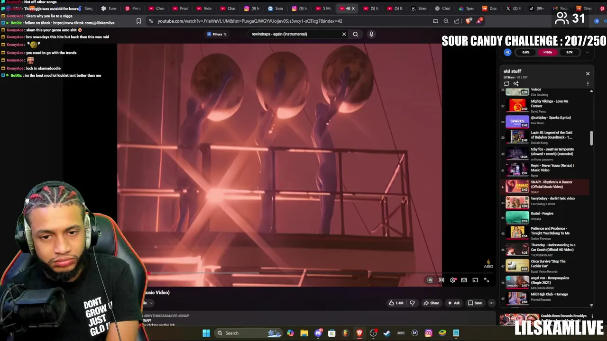Viewport: 607px width, 341px height.
Task: Click the 0.6% vidIQ stat pill
Action: 525,53
